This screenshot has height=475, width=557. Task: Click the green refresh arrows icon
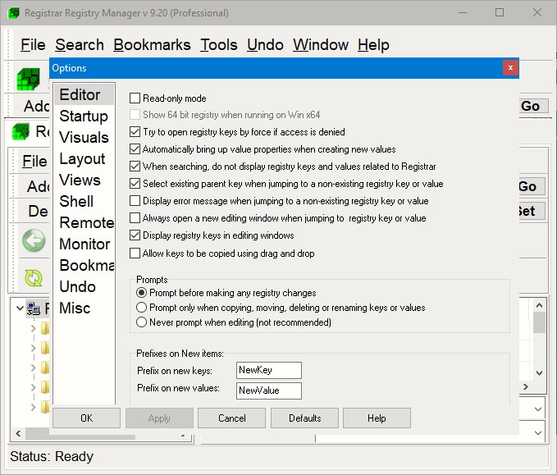click(x=34, y=277)
